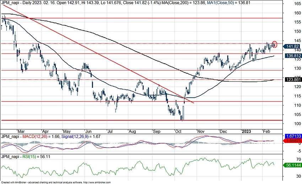The height and width of the screenshot is (184, 302).
Task: Click the 155 price axis label
Action: coord(297,22)
